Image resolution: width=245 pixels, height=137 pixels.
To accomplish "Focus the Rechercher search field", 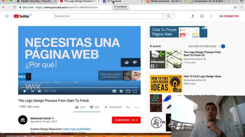I will click(x=108, y=16).
